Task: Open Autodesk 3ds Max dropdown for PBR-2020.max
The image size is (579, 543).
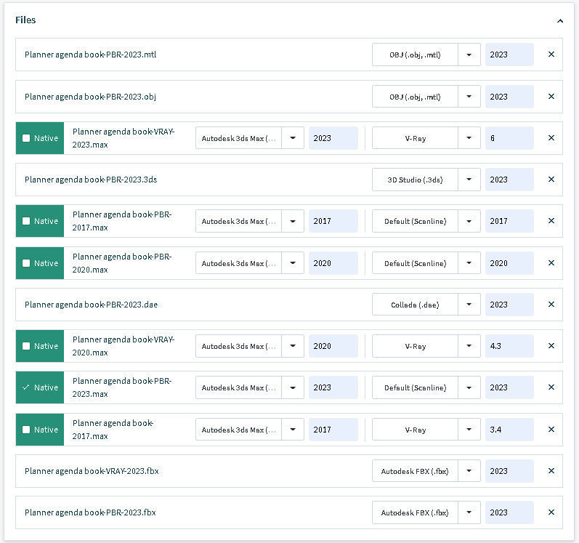Action: pyautogui.click(x=293, y=263)
